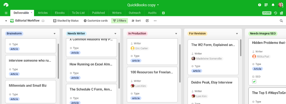This screenshot has height=104, width=286.
Task: Open the For Revision stack dropdown arrow
Action: tap(237, 34)
